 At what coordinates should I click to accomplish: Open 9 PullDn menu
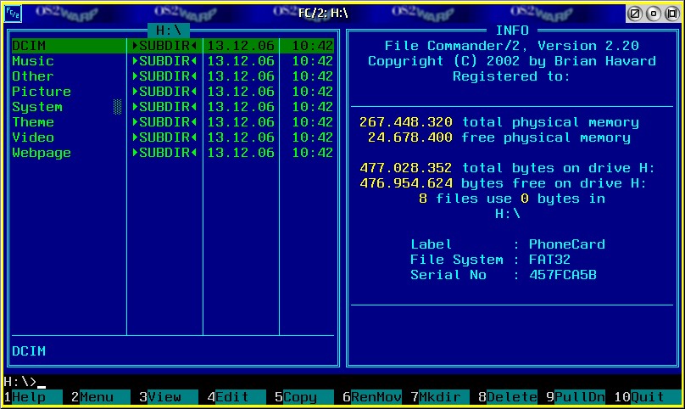point(576,397)
